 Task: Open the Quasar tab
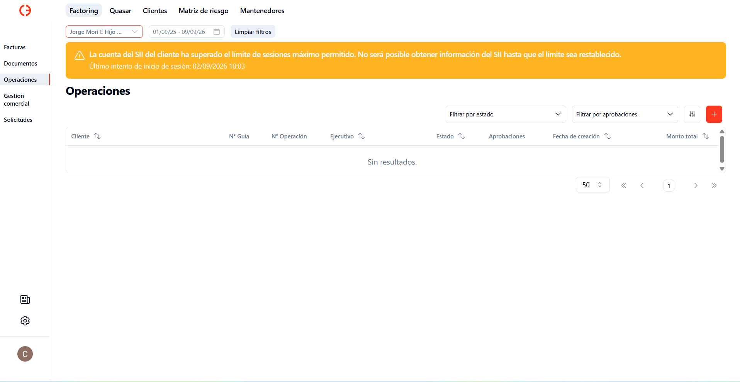point(121,10)
